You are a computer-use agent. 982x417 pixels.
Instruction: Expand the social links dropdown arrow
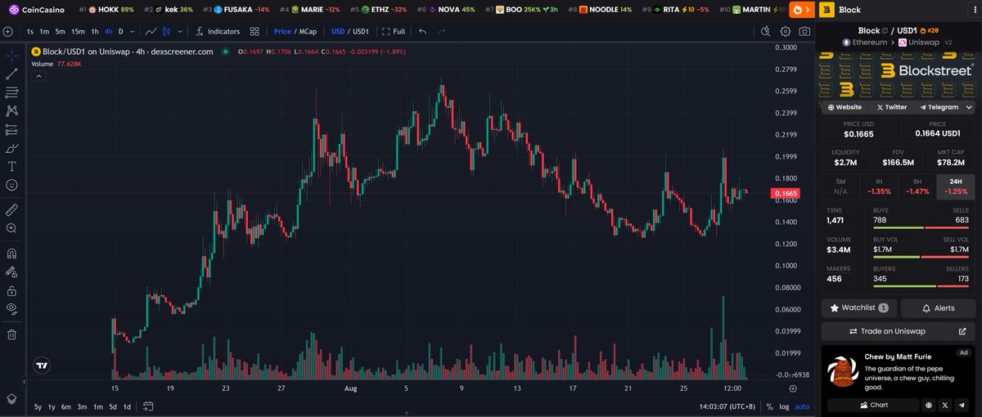970,107
